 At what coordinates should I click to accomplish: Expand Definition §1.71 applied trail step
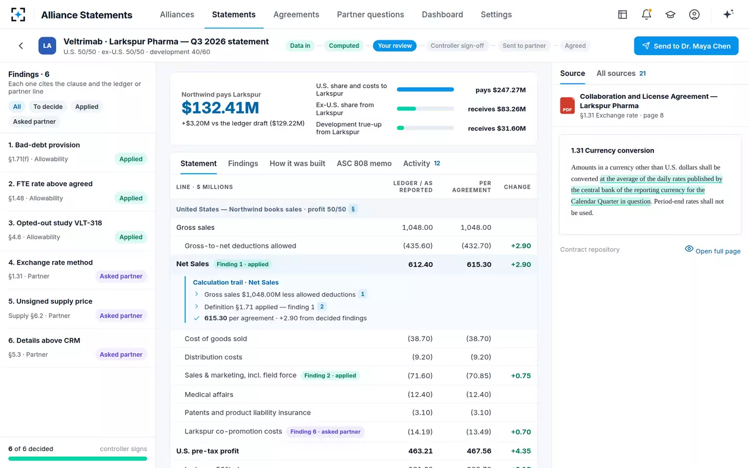tap(197, 307)
